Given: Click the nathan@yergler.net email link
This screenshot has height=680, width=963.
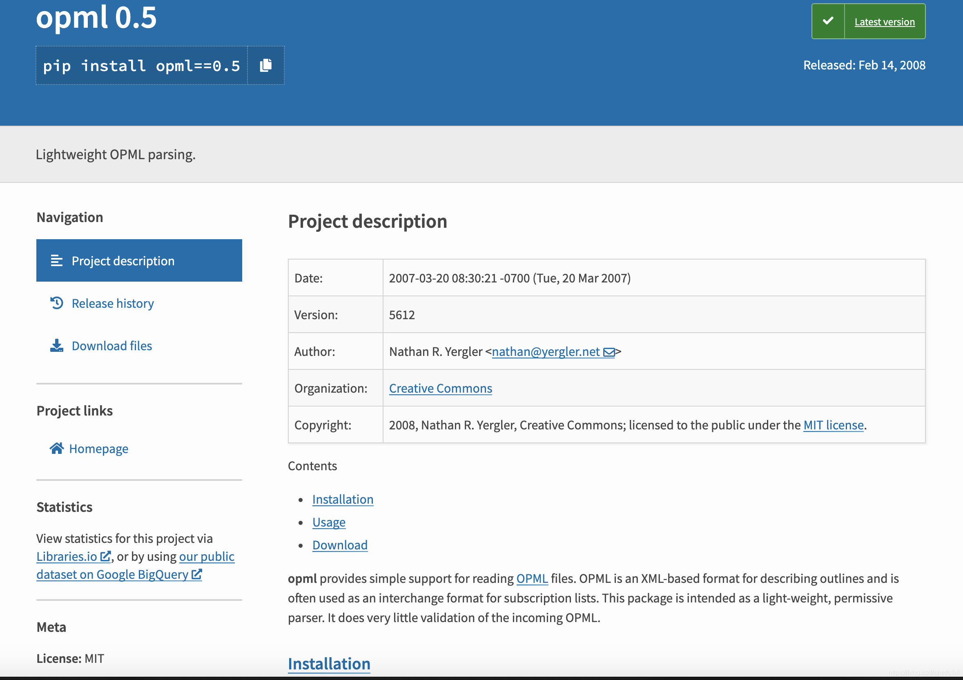Looking at the screenshot, I should pyautogui.click(x=546, y=351).
